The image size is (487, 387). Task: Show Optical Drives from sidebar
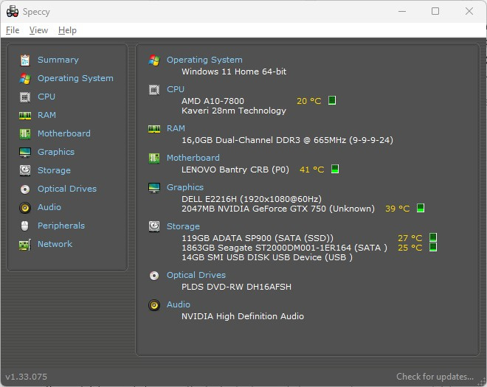pyautogui.click(x=67, y=189)
